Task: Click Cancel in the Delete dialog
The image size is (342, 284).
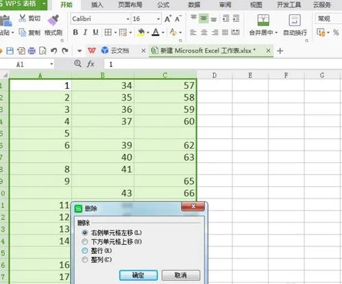Action: tap(181, 275)
